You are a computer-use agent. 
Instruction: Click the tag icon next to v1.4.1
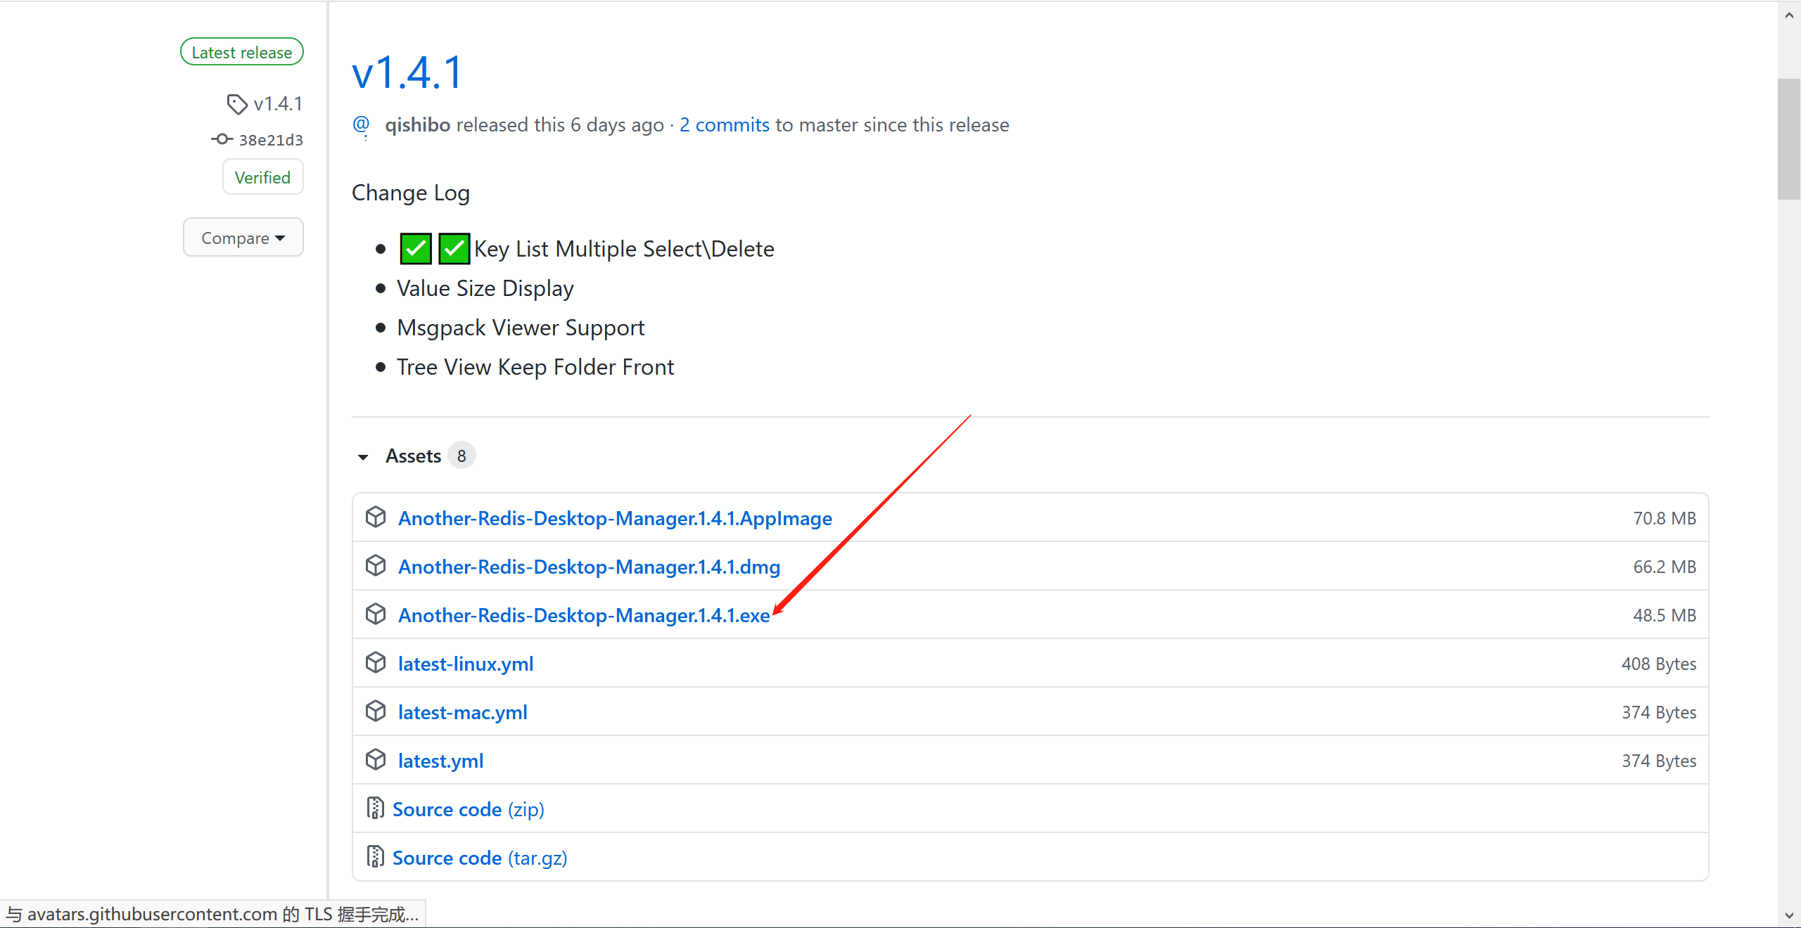[237, 104]
